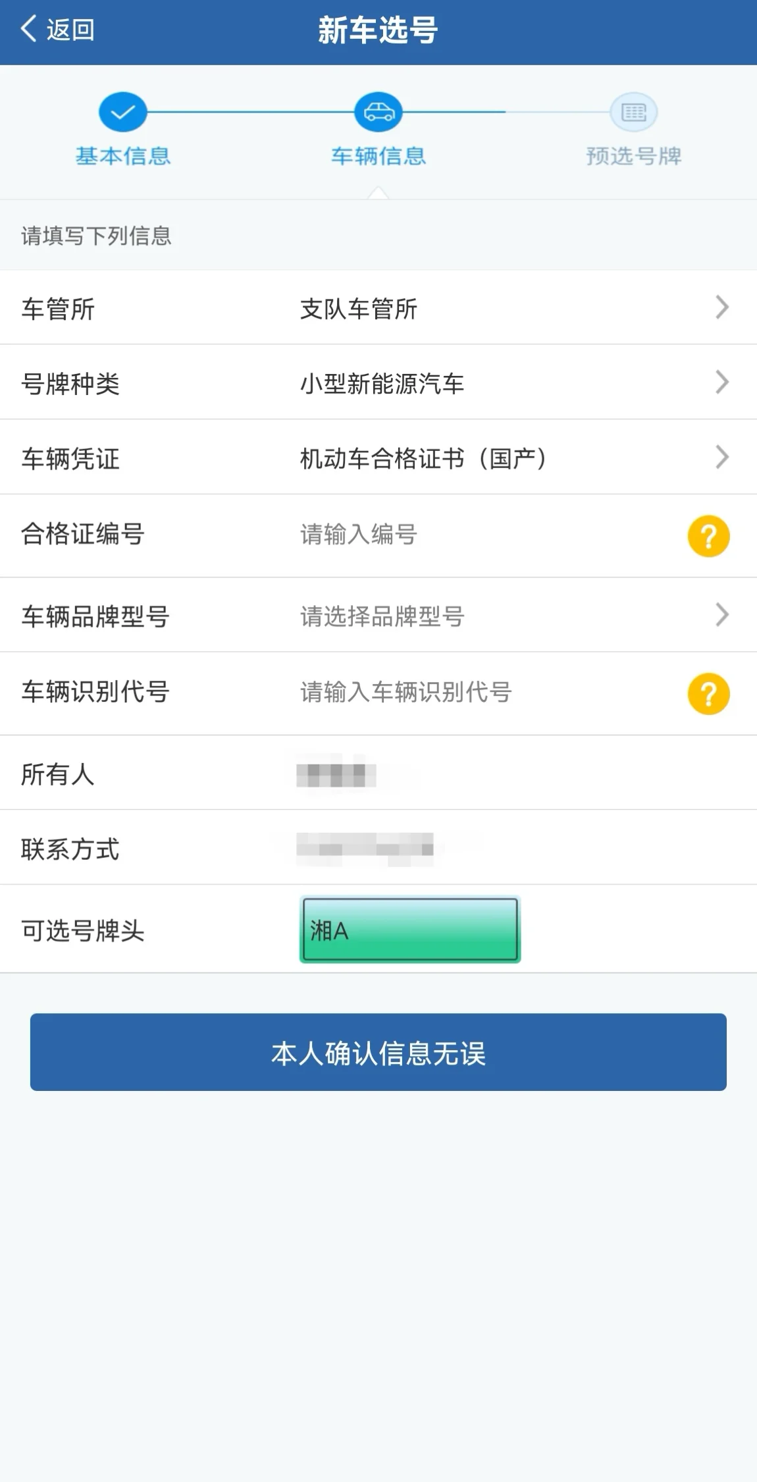Select the green 湘A plate prefix
Screen dimensions: 757x1482
(x=410, y=930)
